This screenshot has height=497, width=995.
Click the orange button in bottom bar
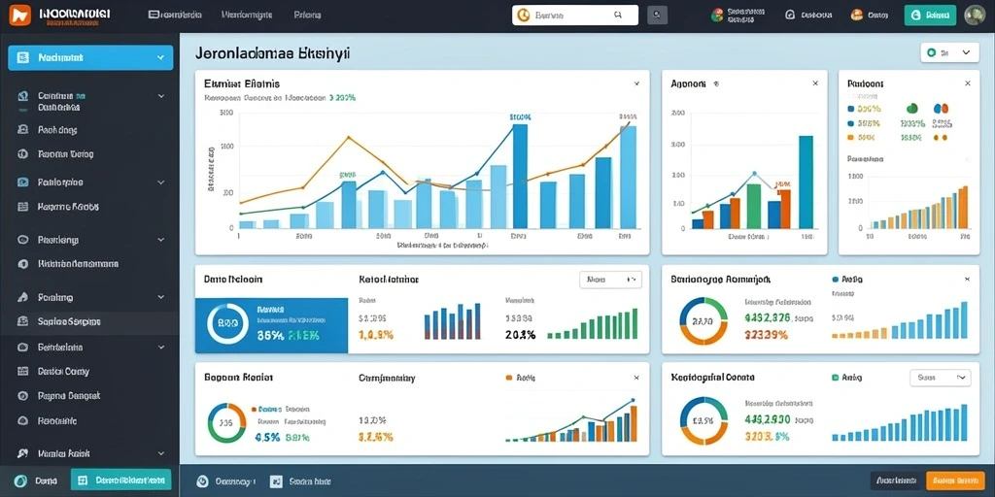tap(954, 481)
